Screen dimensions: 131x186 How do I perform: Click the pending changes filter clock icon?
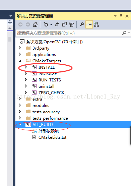tap(46, 24)
